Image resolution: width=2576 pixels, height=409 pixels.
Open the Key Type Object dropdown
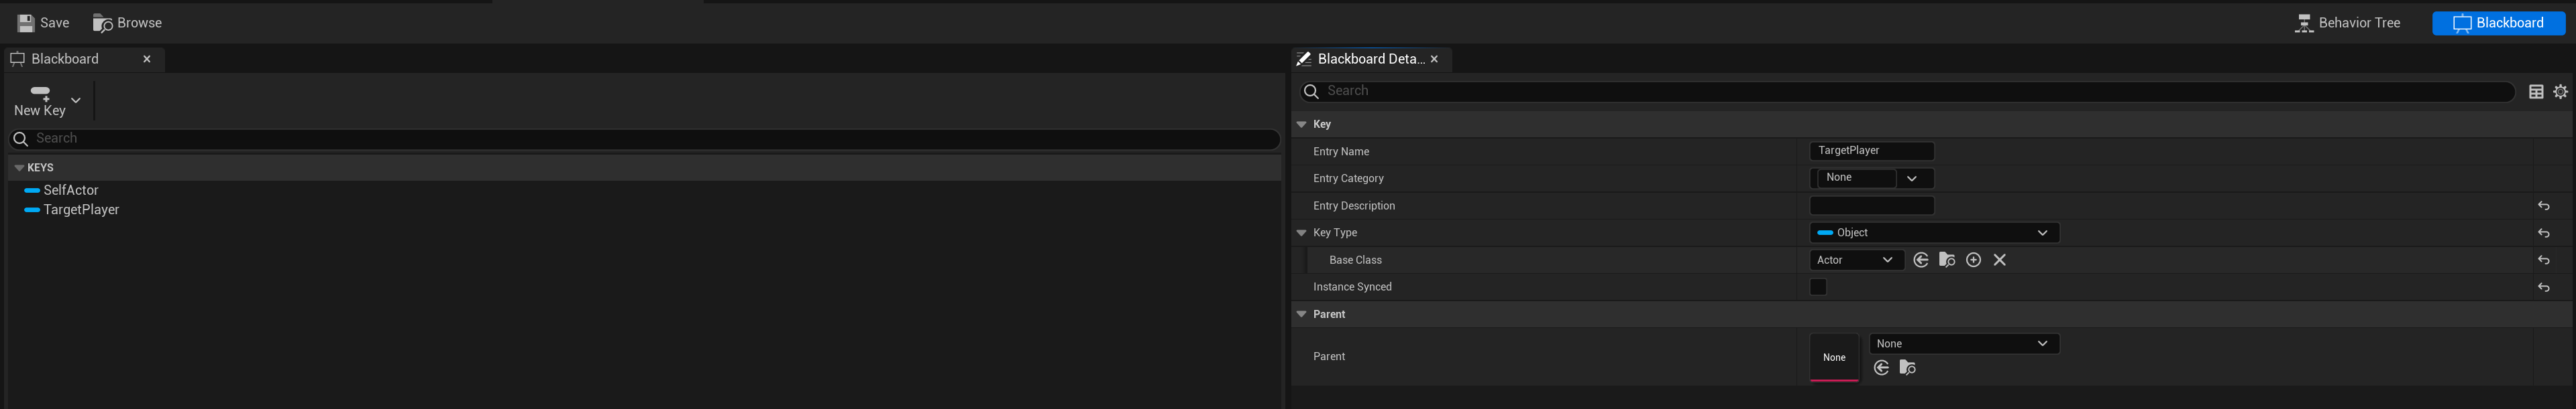click(1934, 232)
